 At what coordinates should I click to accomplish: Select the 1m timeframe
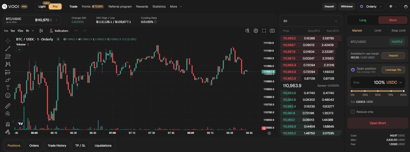coord(6,31)
